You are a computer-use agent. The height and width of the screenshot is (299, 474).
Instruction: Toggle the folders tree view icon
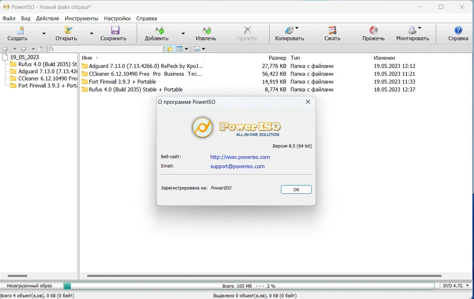[170, 49]
